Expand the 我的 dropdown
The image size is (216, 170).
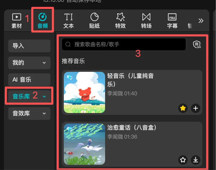[29, 63]
